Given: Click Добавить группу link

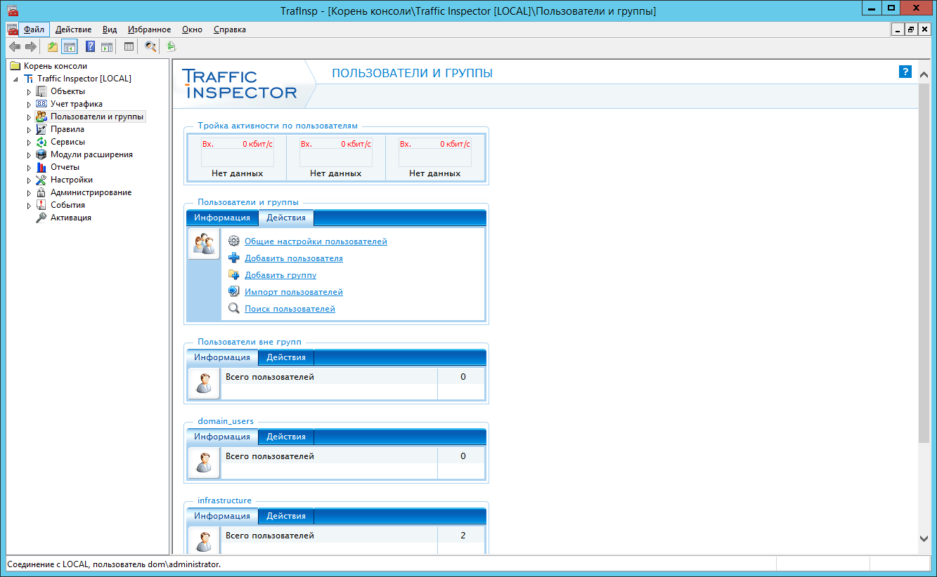Looking at the screenshot, I should (280, 275).
